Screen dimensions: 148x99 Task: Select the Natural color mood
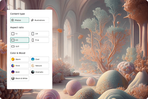40,66
